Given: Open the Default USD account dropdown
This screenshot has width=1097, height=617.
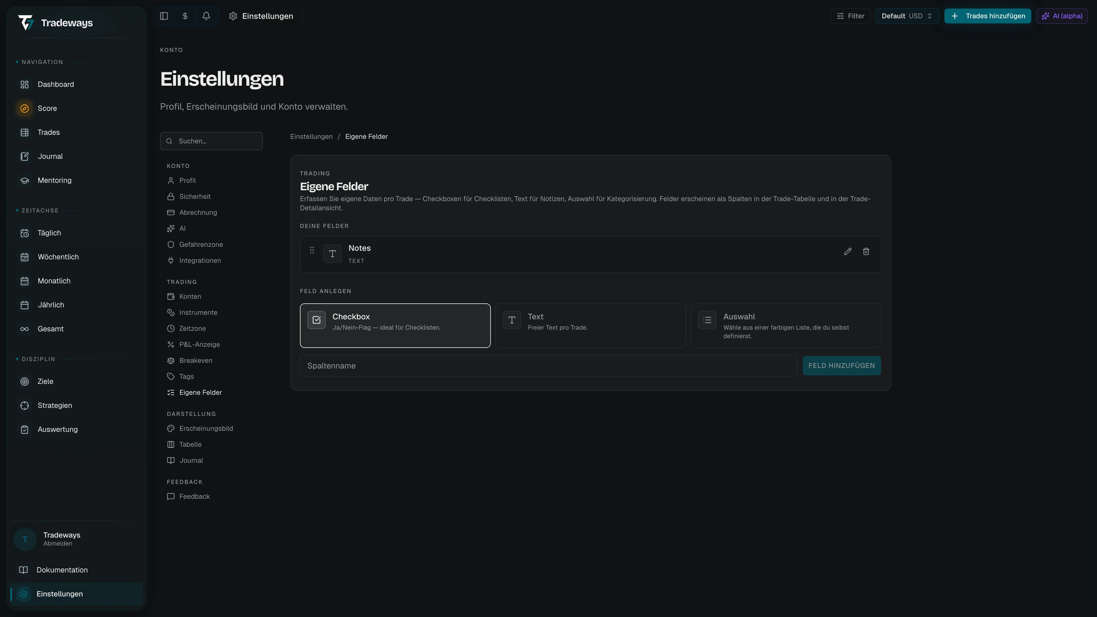Looking at the screenshot, I should (907, 16).
